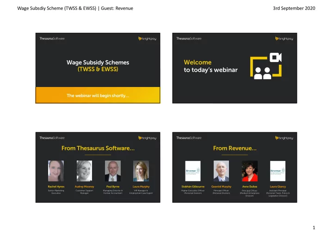Click the BrightPay logo on the From Thesaurus Software slide
Screen dimensions: 333x236
[x=147, y=137]
